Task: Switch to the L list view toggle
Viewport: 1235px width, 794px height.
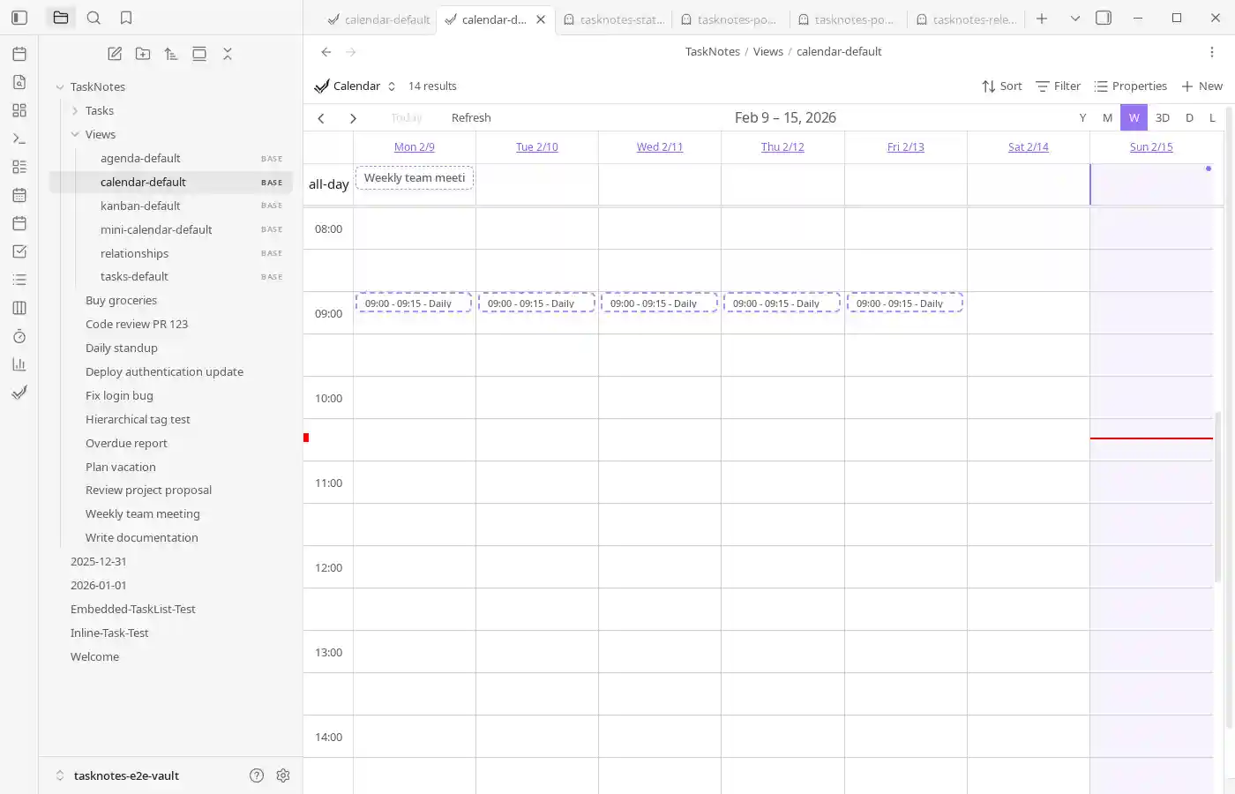Action: click(x=1213, y=117)
